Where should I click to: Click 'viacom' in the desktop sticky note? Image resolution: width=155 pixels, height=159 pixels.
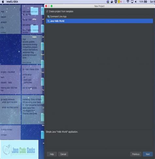click(x=3, y=17)
